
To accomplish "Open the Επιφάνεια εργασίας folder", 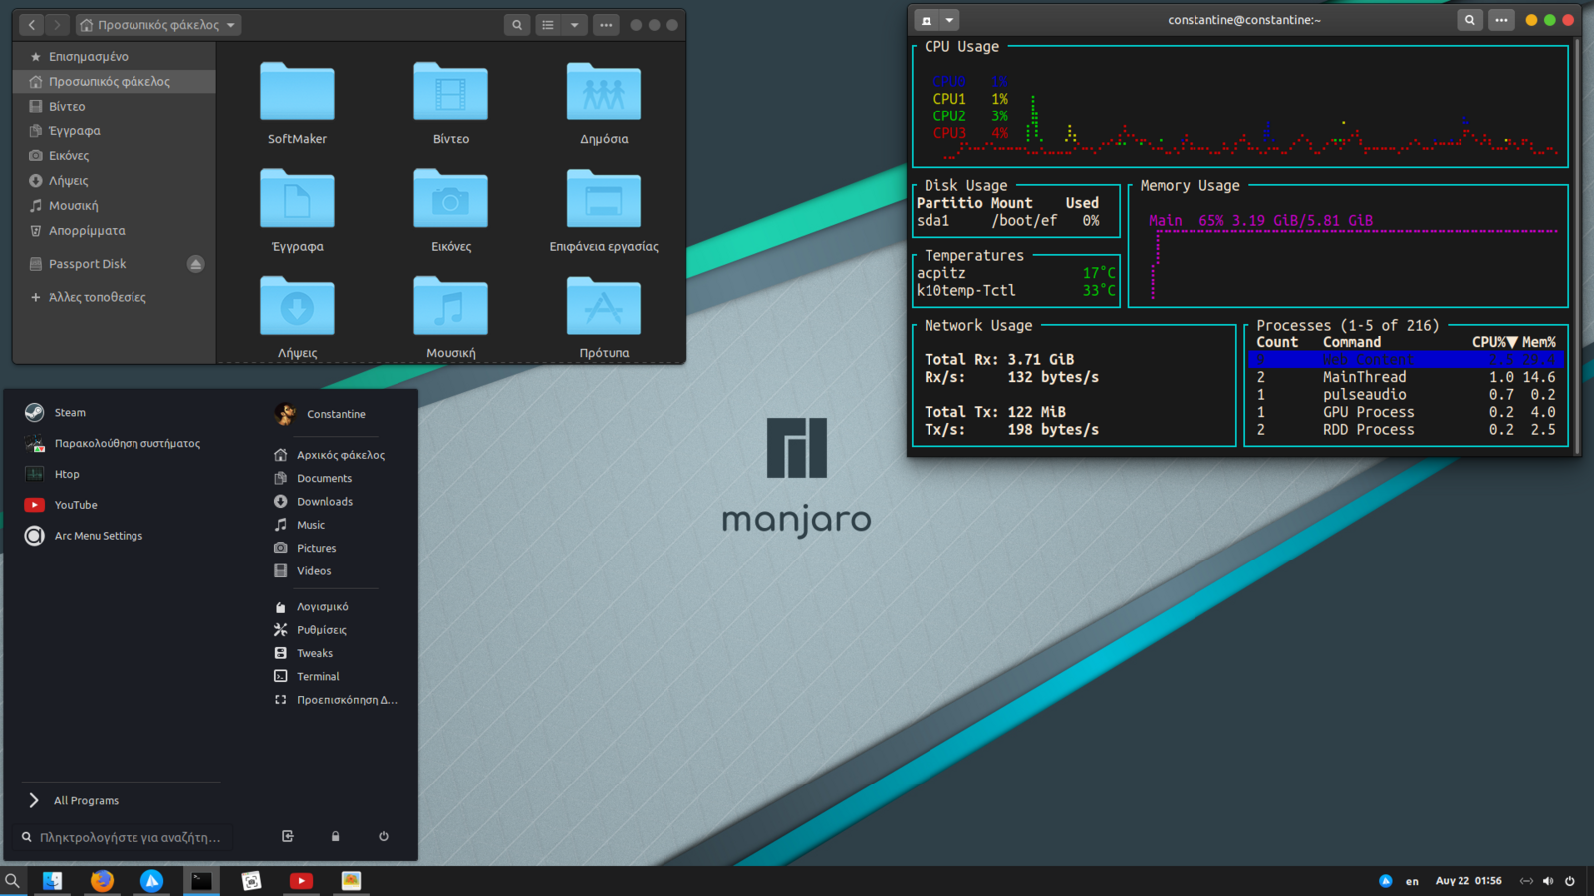I will [x=604, y=199].
